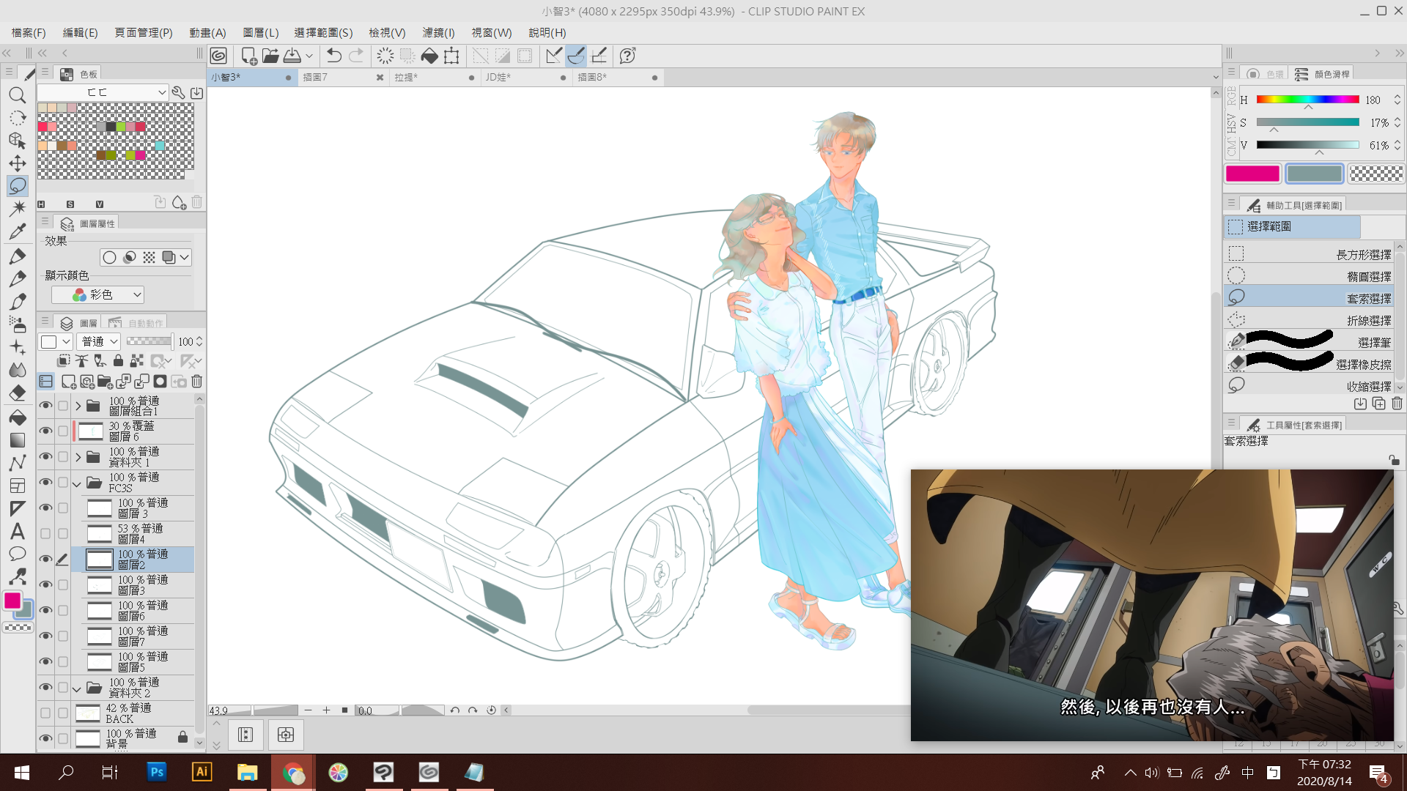Open the 顯示顏色 彩色 dropdown
1407x791 pixels.
point(97,294)
